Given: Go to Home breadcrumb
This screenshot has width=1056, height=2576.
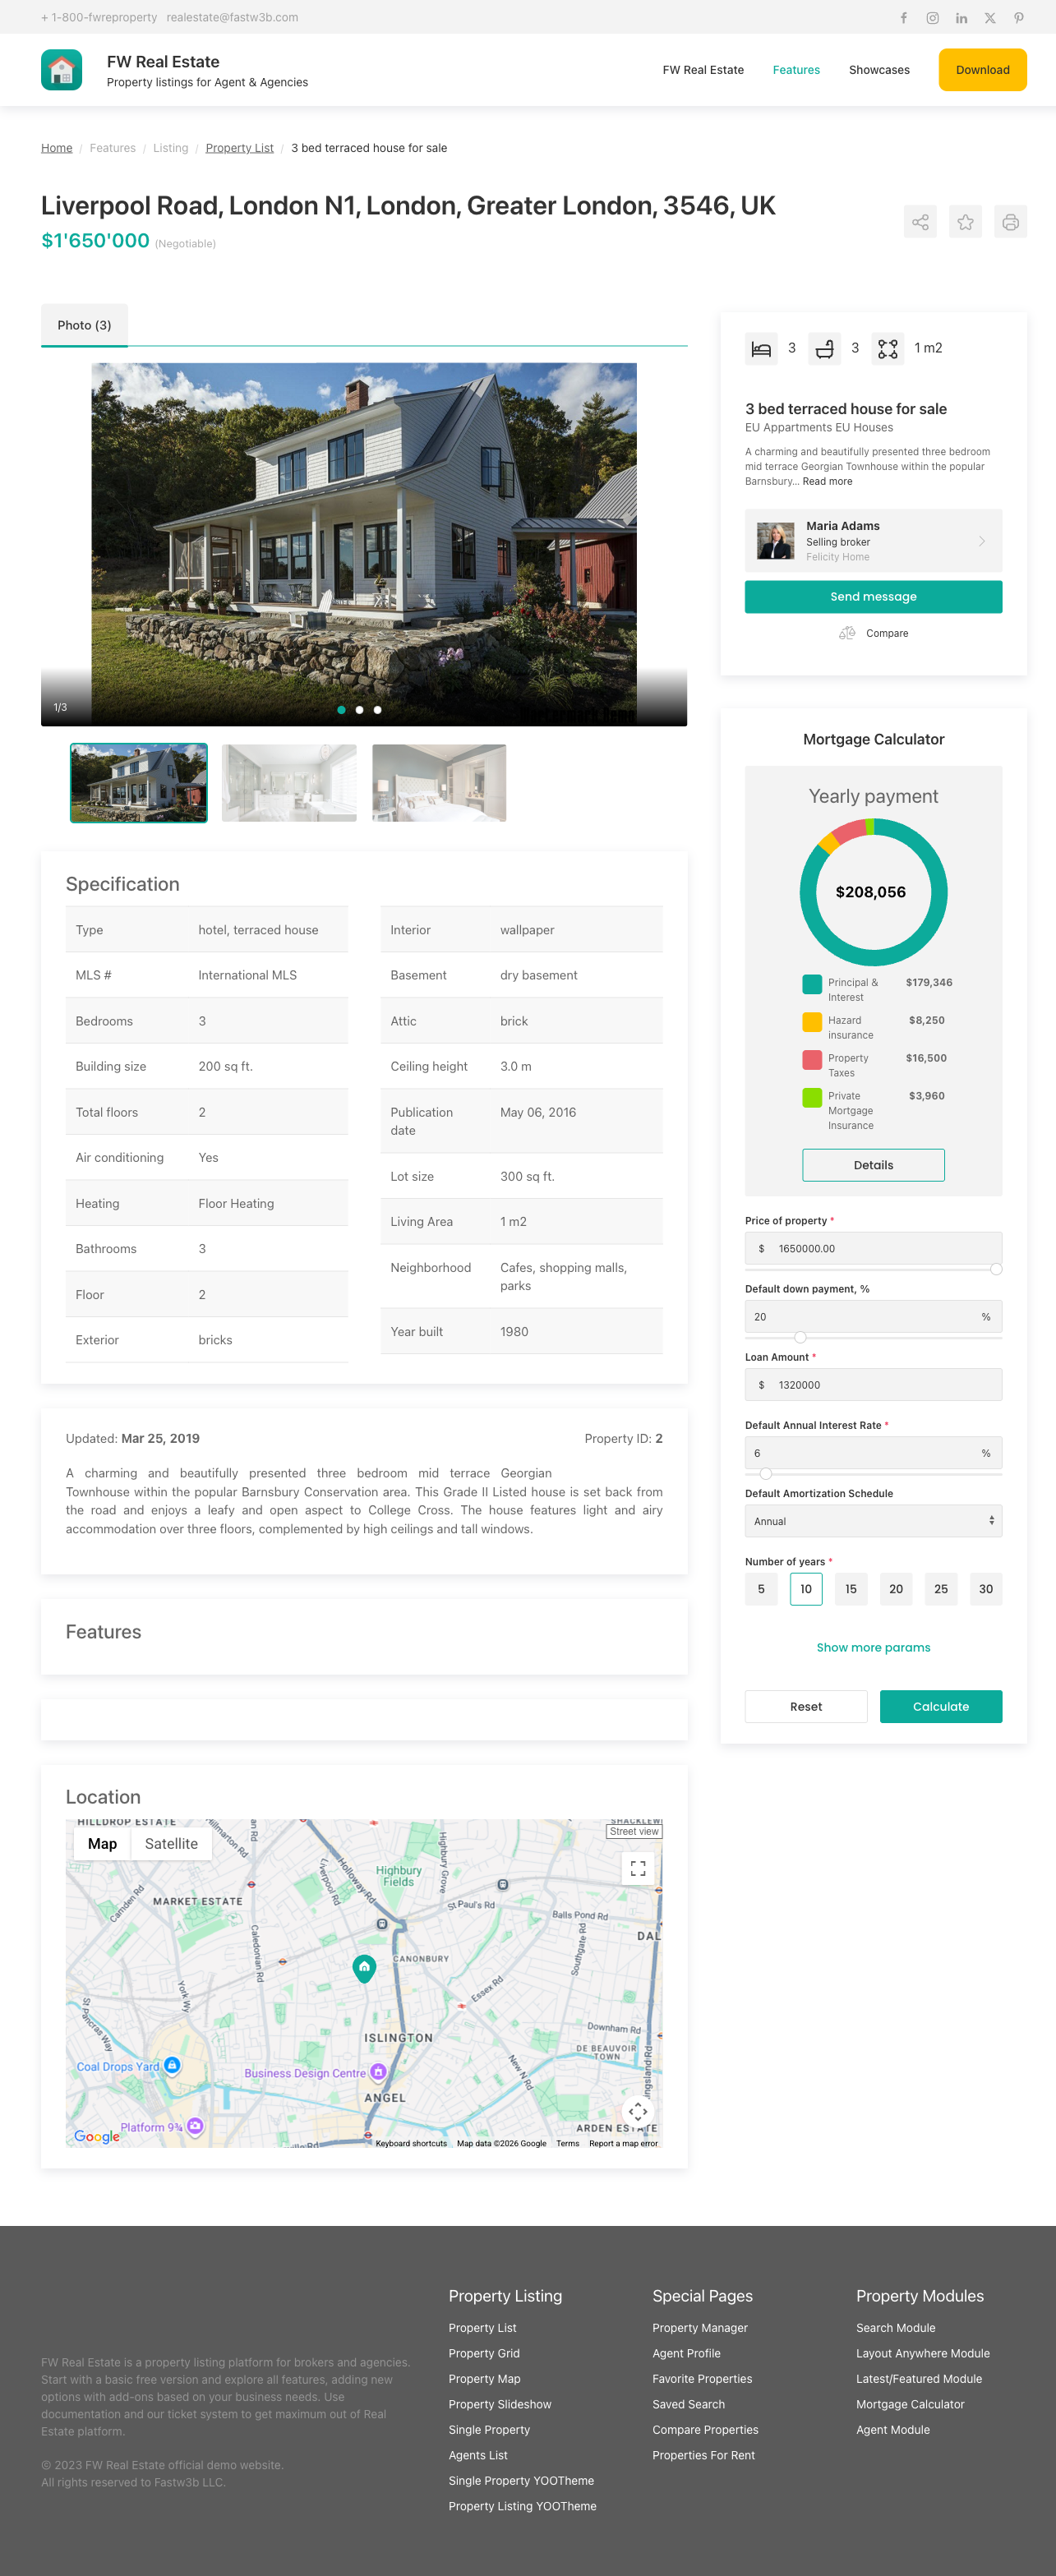Looking at the screenshot, I should (x=57, y=148).
